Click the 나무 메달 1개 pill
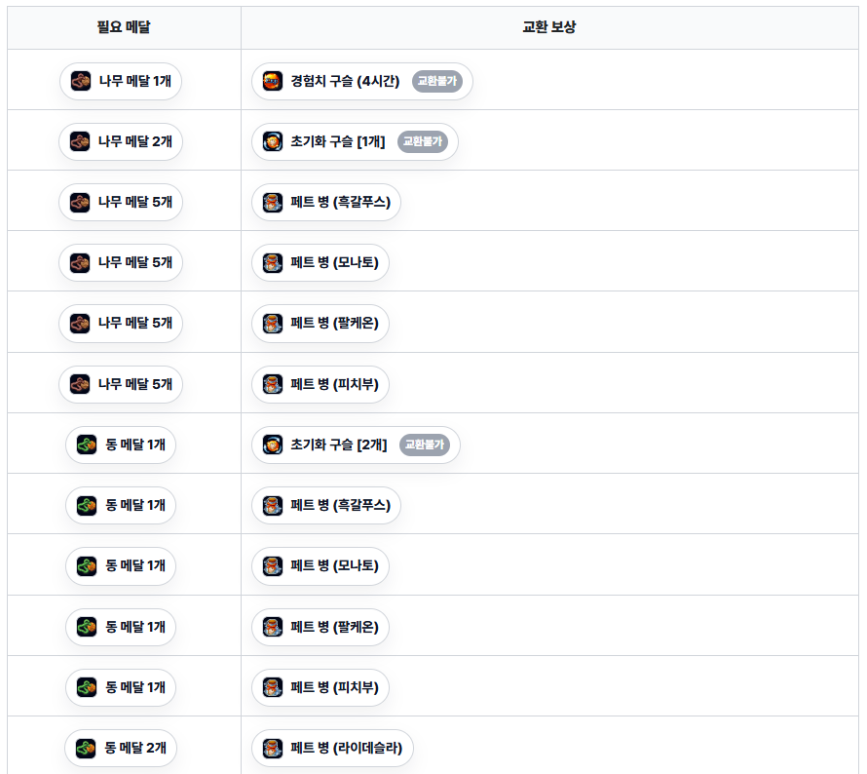This screenshot has height=774, width=867. click(121, 81)
